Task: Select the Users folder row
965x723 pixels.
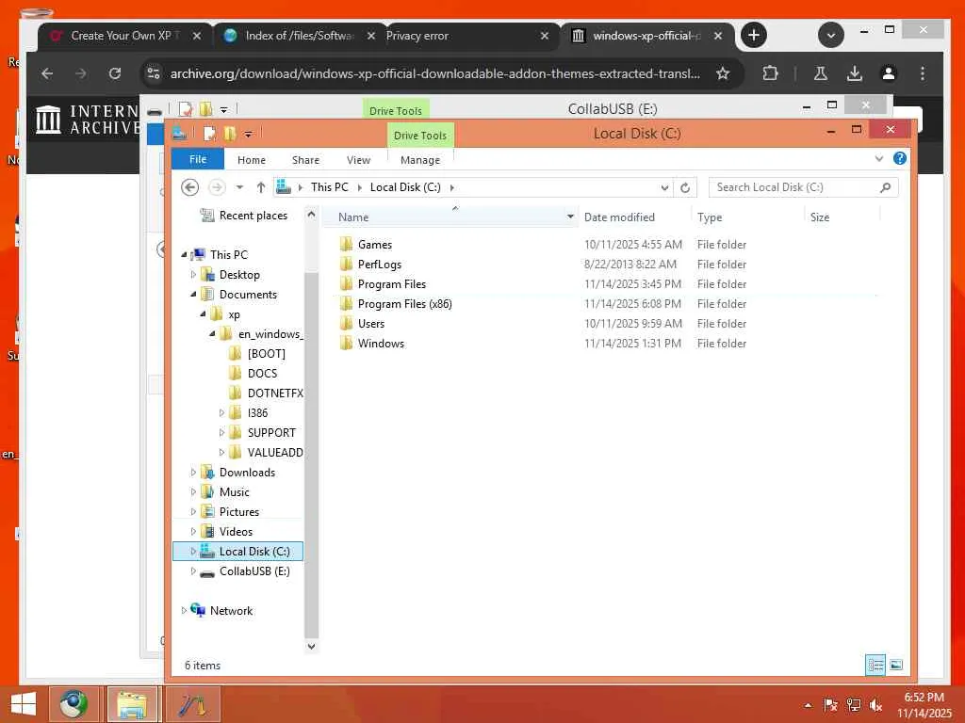Action: [x=603, y=324]
